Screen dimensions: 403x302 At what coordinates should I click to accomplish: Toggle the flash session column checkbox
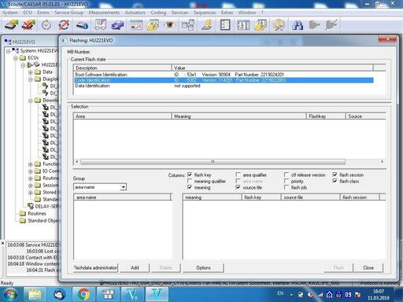(x=335, y=175)
